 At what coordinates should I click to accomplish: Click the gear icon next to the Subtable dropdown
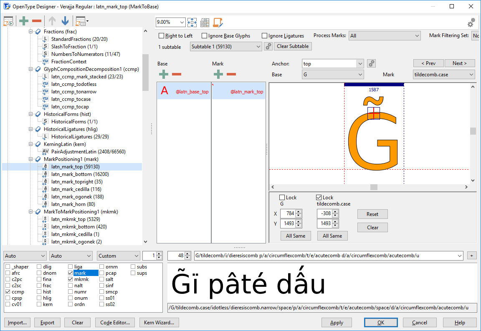(268, 47)
